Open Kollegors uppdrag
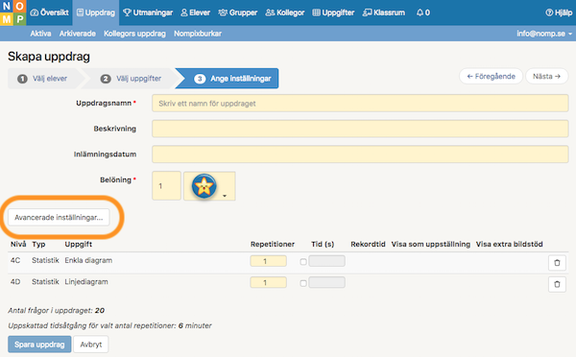Screen dimensions: 576x357 134,34
